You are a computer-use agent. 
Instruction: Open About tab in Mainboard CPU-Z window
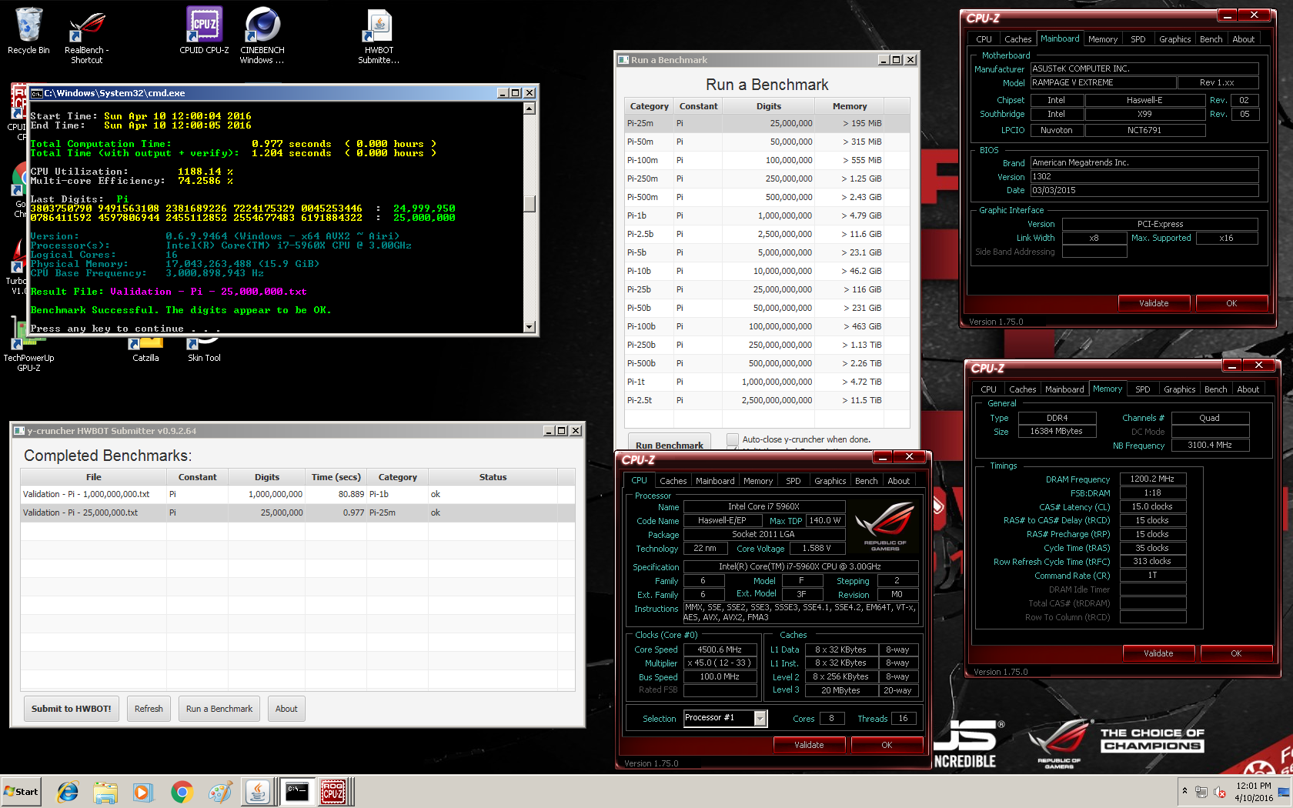(1243, 39)
